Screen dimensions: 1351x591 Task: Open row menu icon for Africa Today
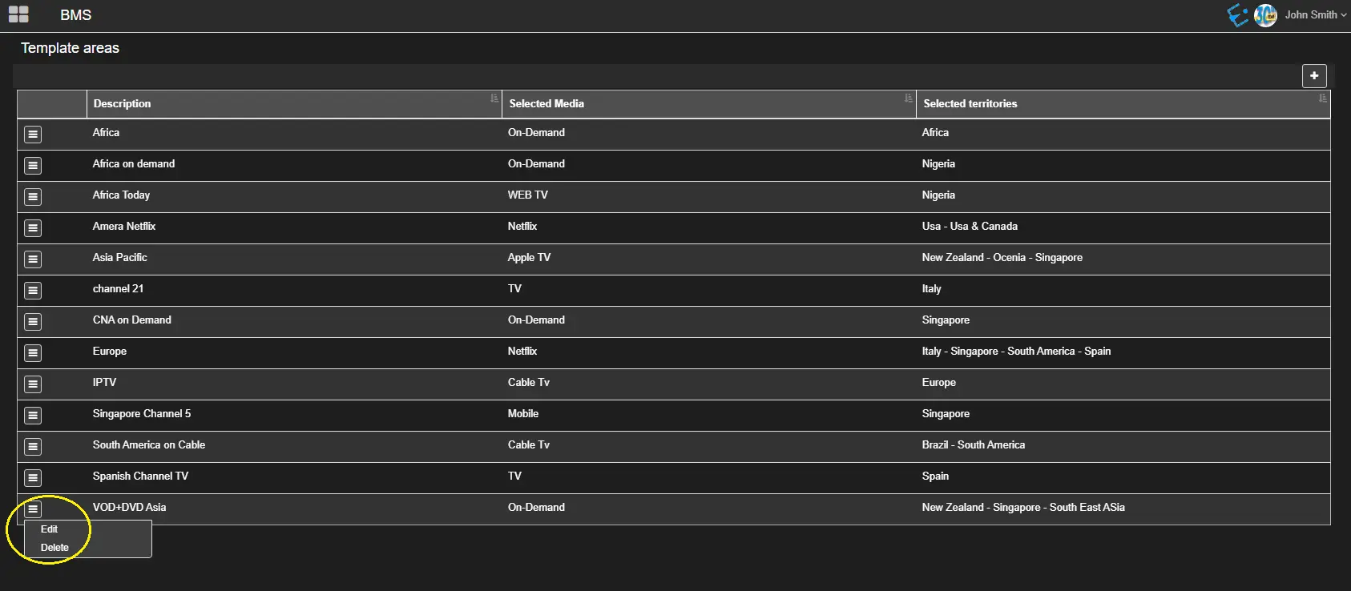(33, 197)
